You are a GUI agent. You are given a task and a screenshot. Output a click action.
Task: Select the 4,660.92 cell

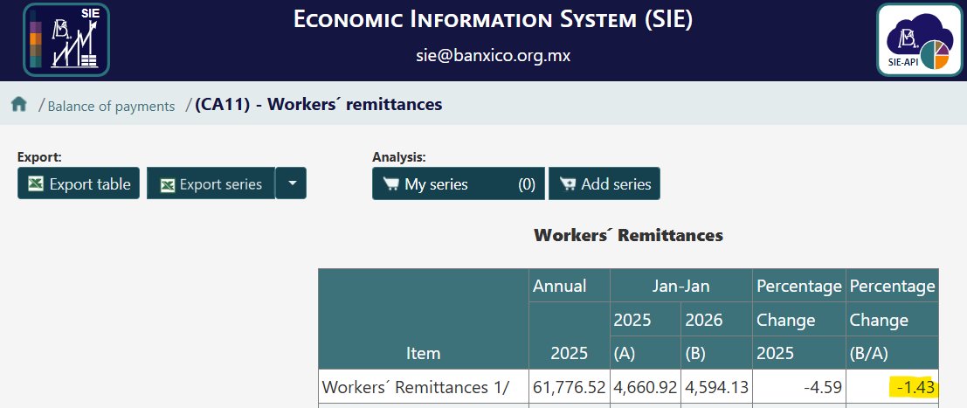tap(645, 387)
